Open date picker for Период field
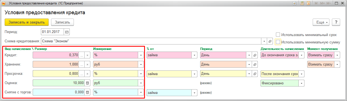The height and width of the screenshot is (101, 347). pyautogui.click(x=67, y=32)
